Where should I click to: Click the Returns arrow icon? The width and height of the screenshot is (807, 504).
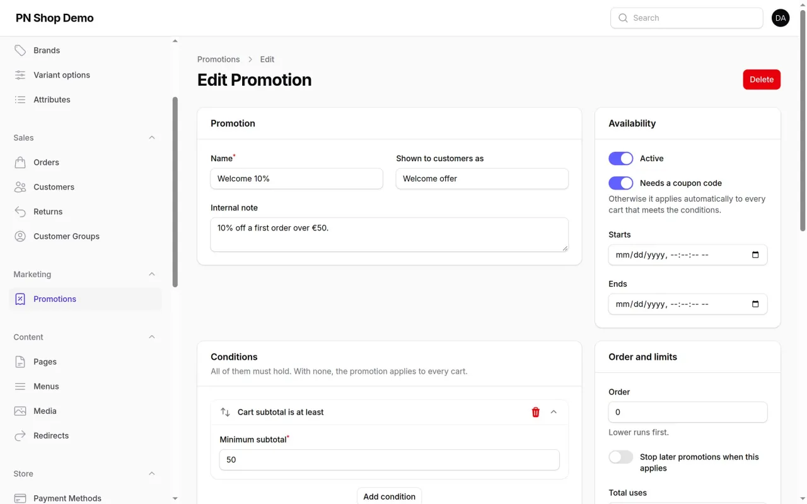tap(20, 212)
